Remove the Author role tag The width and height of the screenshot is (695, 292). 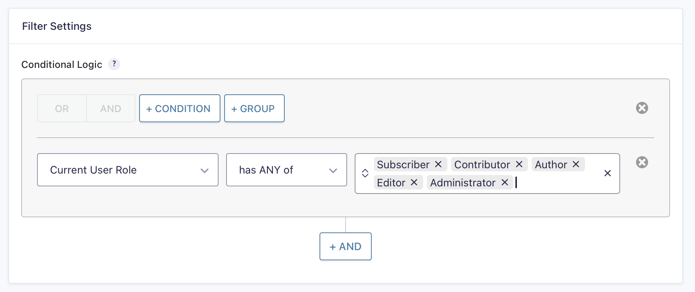click(576, 164)
